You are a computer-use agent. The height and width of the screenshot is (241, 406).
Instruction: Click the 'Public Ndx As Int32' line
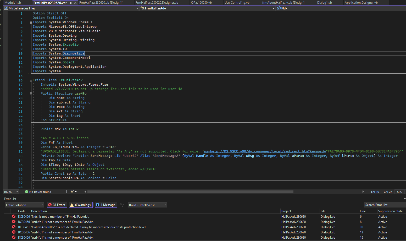(x=59, y=129)
